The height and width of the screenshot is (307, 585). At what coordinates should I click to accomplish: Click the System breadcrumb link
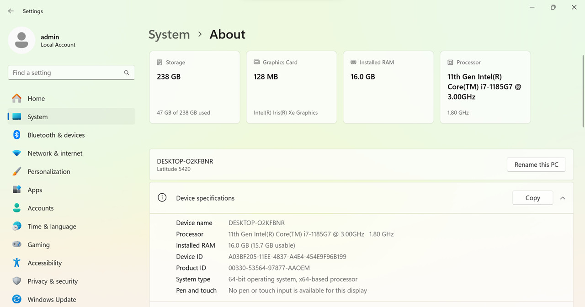(x=169, y=34)
